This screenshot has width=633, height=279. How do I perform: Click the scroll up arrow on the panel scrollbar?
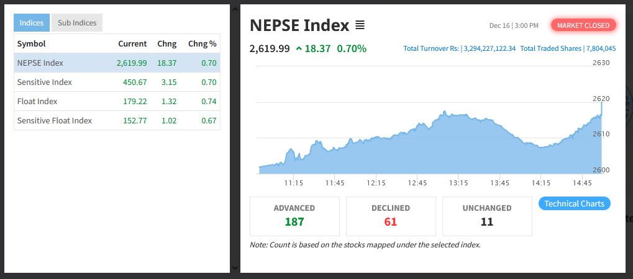(235, 9)
